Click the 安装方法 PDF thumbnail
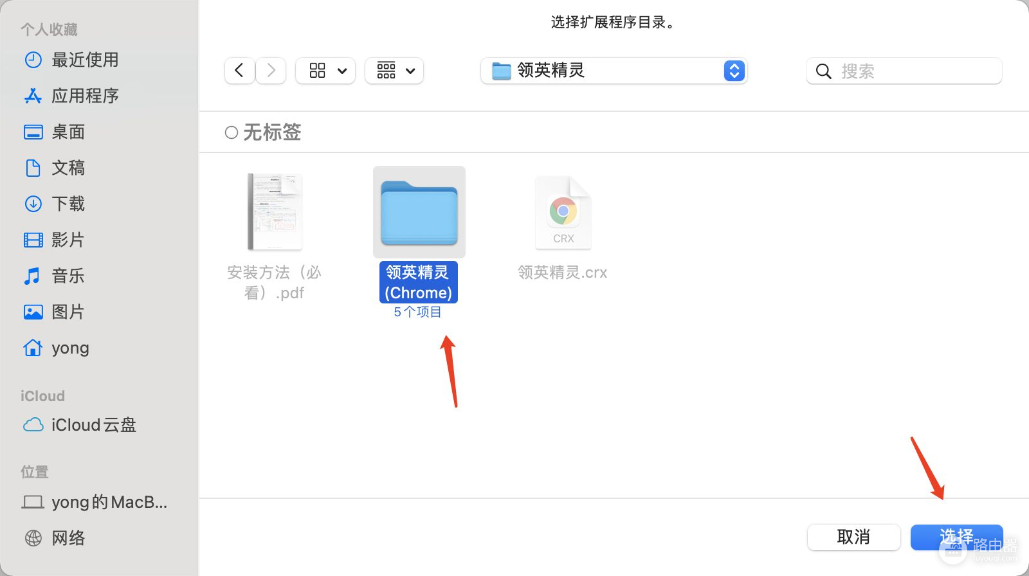The width and height of the screenshot is (1029, 576). [x=275, y=212]
